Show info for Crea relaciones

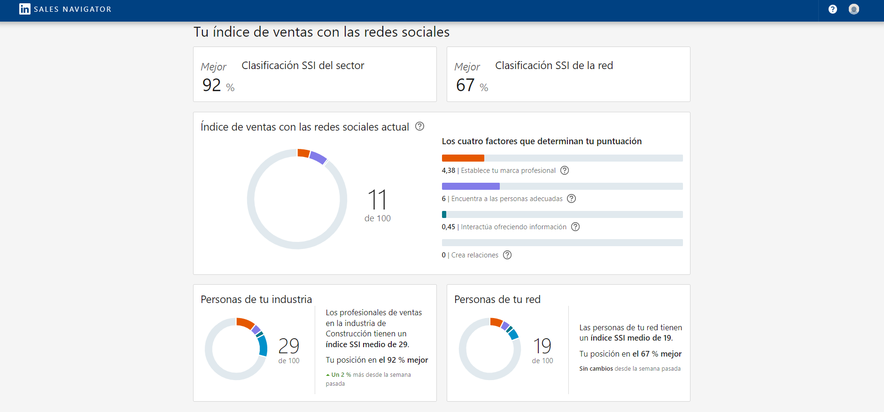[x=507, y=255]
